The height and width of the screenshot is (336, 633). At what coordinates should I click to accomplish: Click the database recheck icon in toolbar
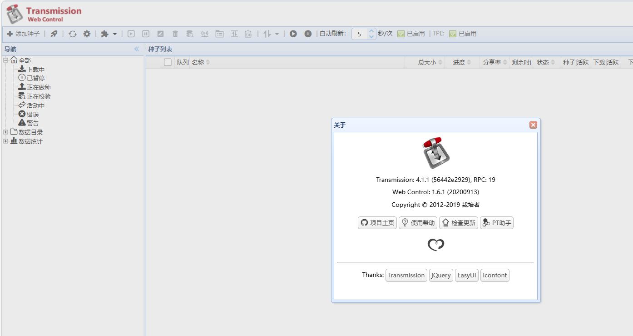(x=190, y=34)
